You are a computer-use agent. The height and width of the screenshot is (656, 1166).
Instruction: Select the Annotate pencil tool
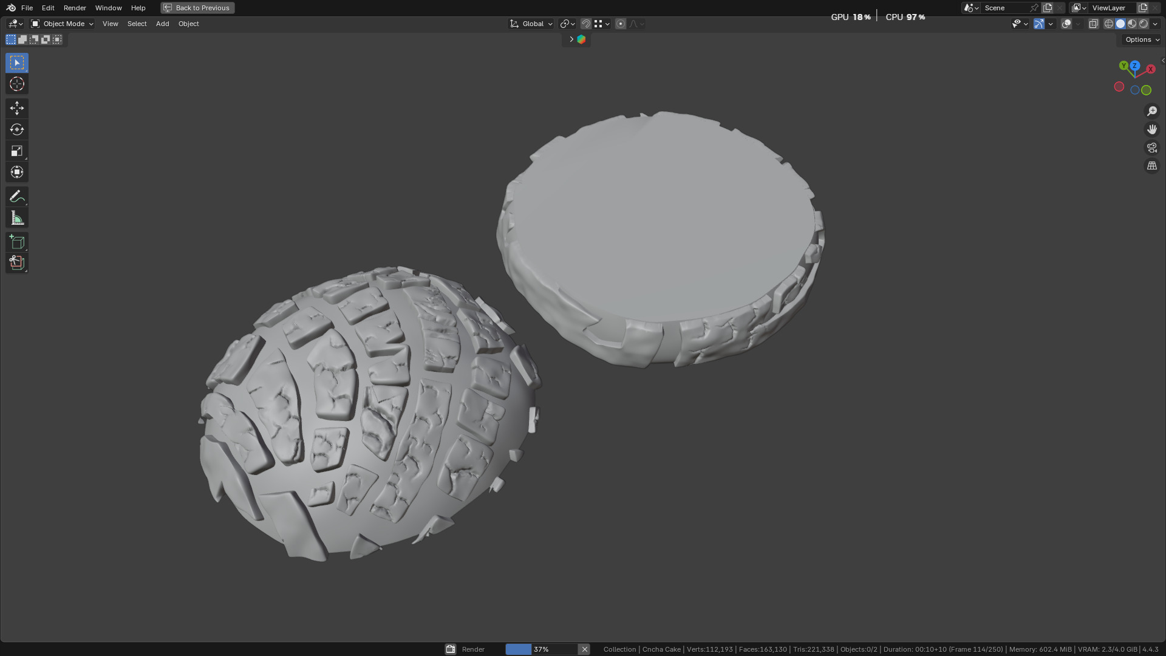click(16, 196)
